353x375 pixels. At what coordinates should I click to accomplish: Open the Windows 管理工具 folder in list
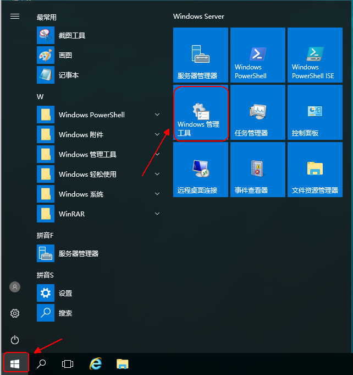click(x=98, y=154)
